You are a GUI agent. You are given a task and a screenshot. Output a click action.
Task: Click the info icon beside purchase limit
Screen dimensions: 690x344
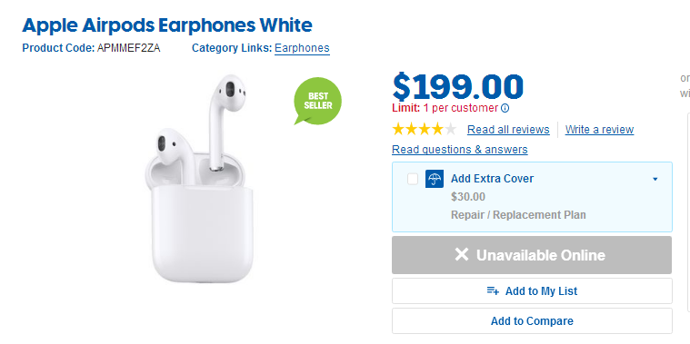pos(505,108)
